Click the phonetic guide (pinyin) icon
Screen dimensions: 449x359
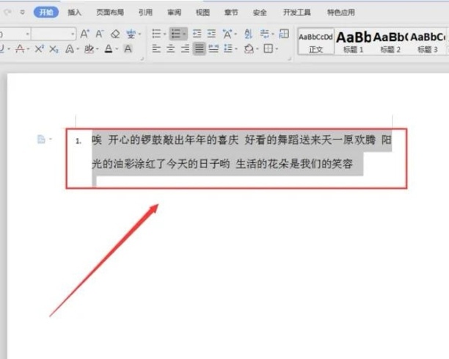[x=131, y=34]
